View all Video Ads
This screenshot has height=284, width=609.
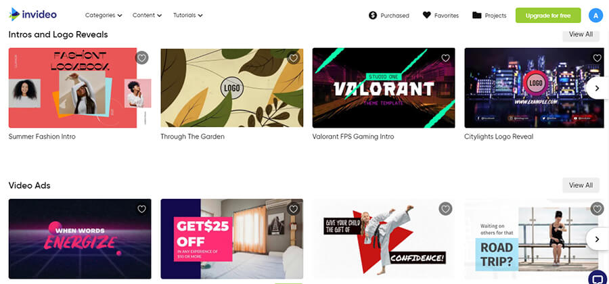pyautogui.click(x=581, y=185)
